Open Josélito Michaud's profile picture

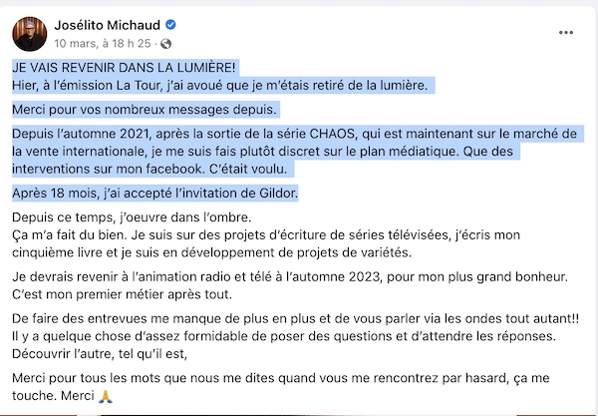(29, 34)
